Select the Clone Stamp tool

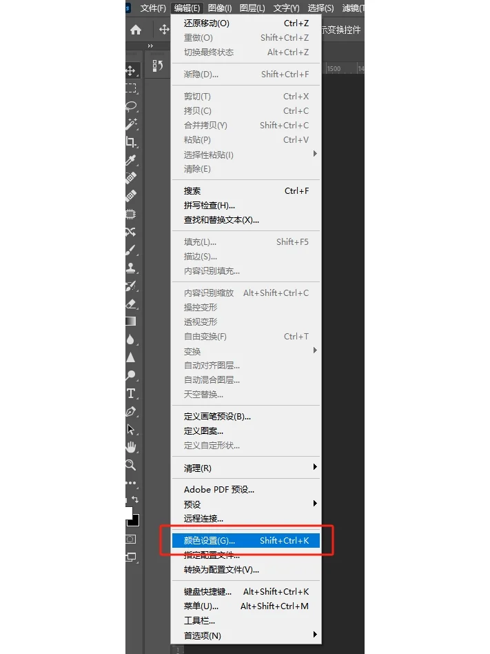click(x=131, y=268)
